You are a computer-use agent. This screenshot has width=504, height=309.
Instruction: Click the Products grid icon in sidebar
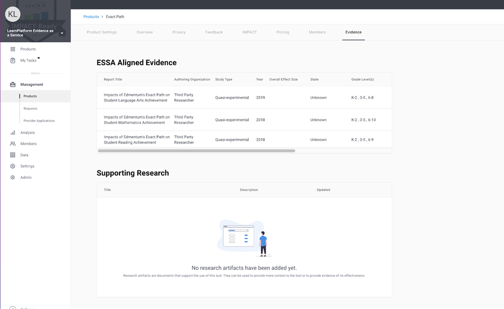[13, 49]
